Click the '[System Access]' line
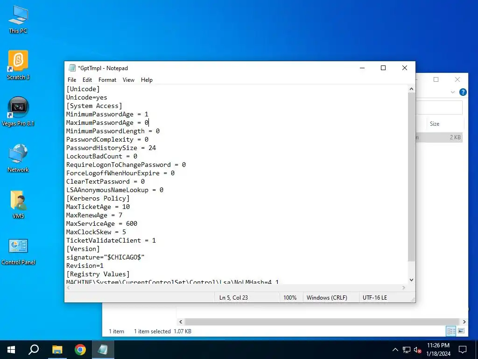Image resolution: width=478 pixels, height=359 pixels. click(x=94, y=106)
